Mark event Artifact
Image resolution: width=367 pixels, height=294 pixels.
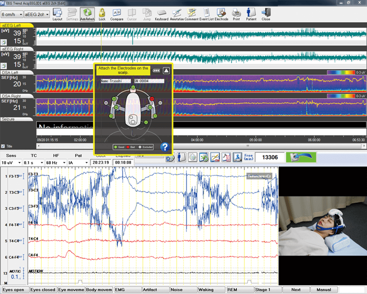[156, 290]
